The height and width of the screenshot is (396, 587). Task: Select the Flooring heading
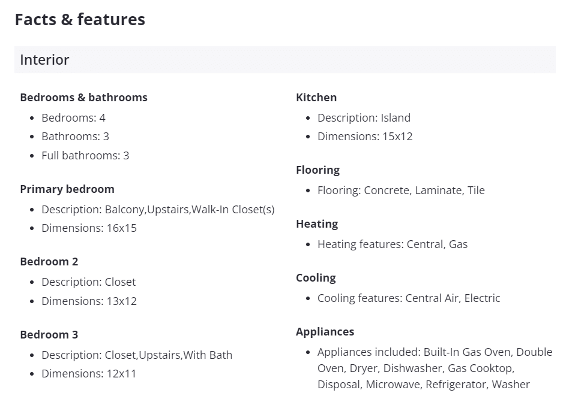click(318, 170)
